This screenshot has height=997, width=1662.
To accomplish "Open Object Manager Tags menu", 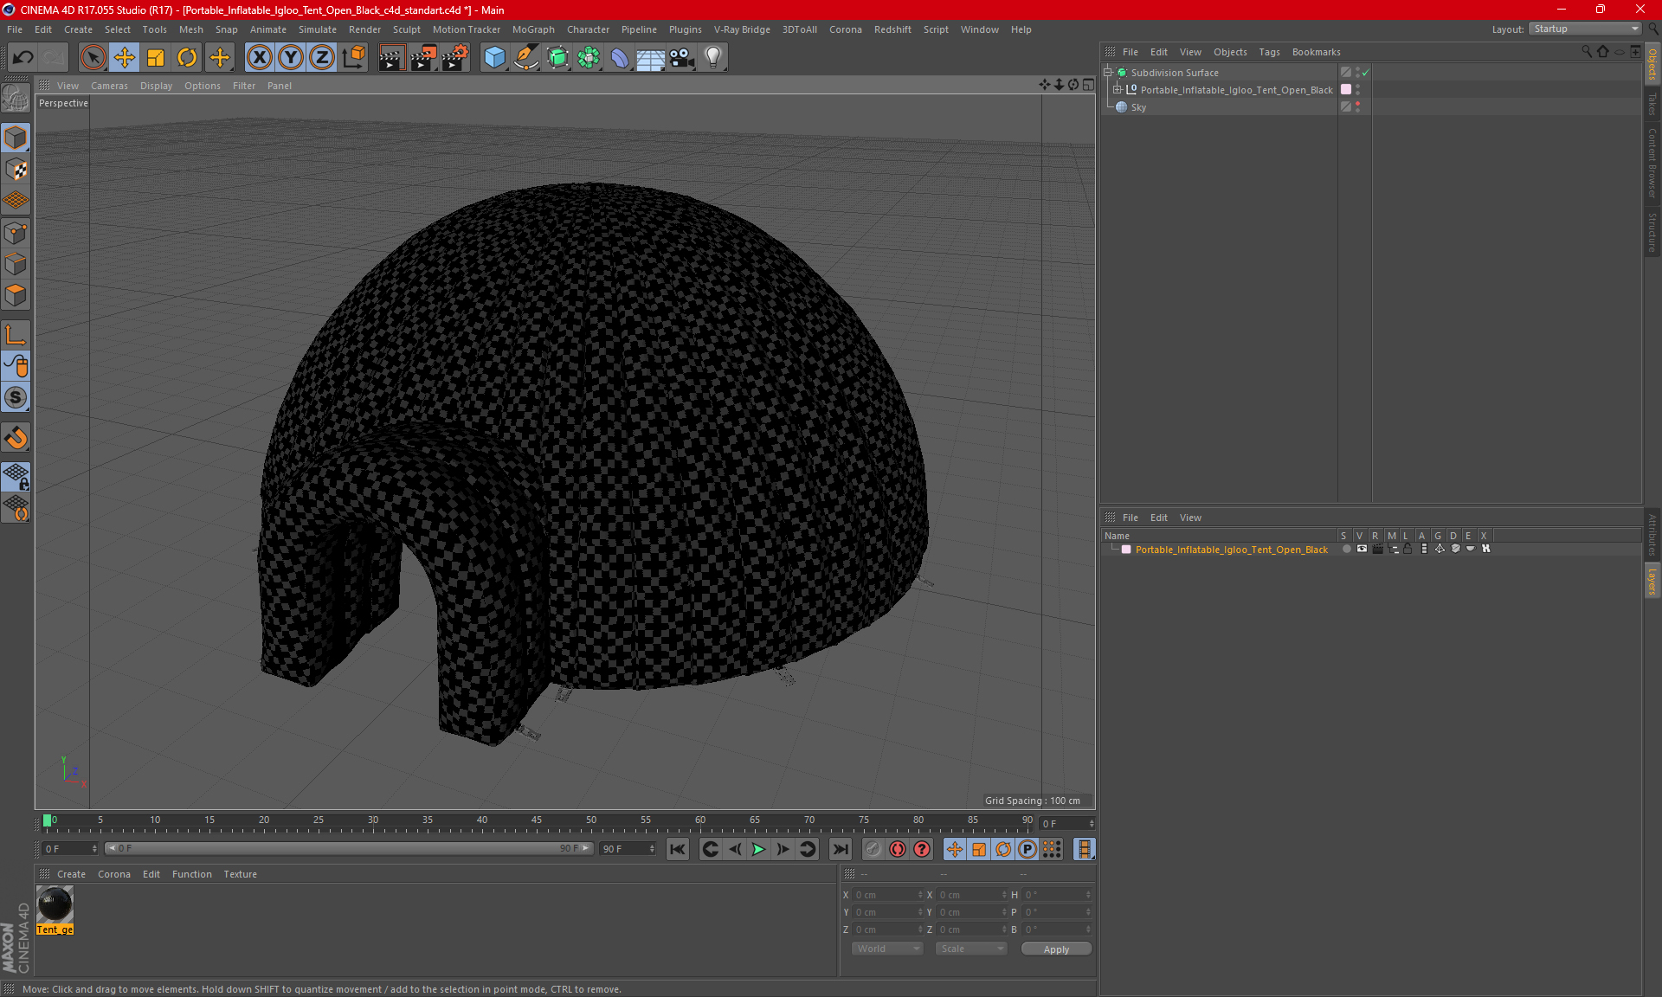I will tap(1269, 52).
